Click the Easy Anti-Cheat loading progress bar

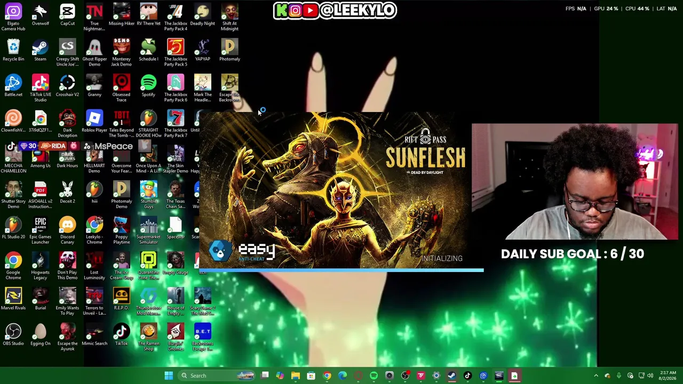pos(341,270)
